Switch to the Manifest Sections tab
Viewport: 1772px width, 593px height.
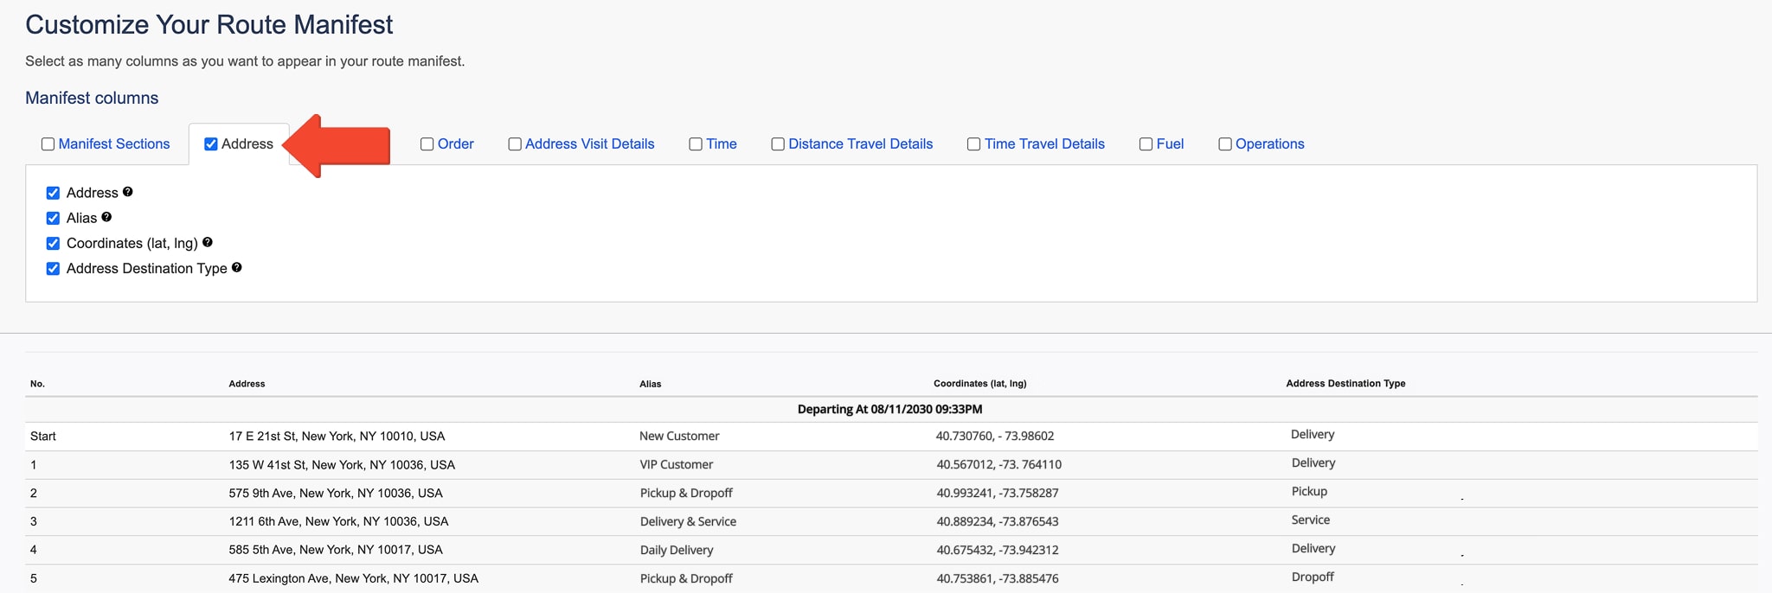[x=114, y=144]
